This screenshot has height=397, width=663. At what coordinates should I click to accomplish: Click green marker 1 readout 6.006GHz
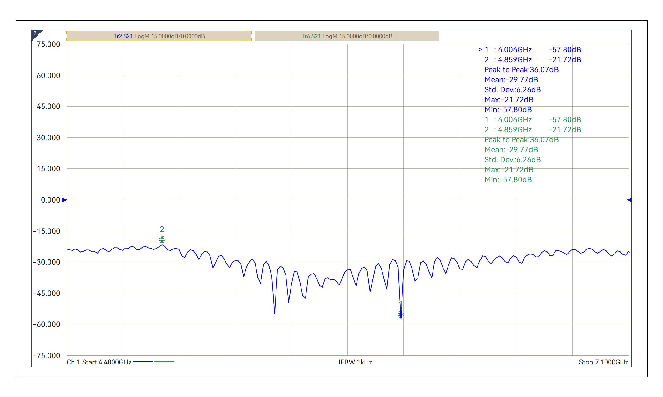(533, 119)
